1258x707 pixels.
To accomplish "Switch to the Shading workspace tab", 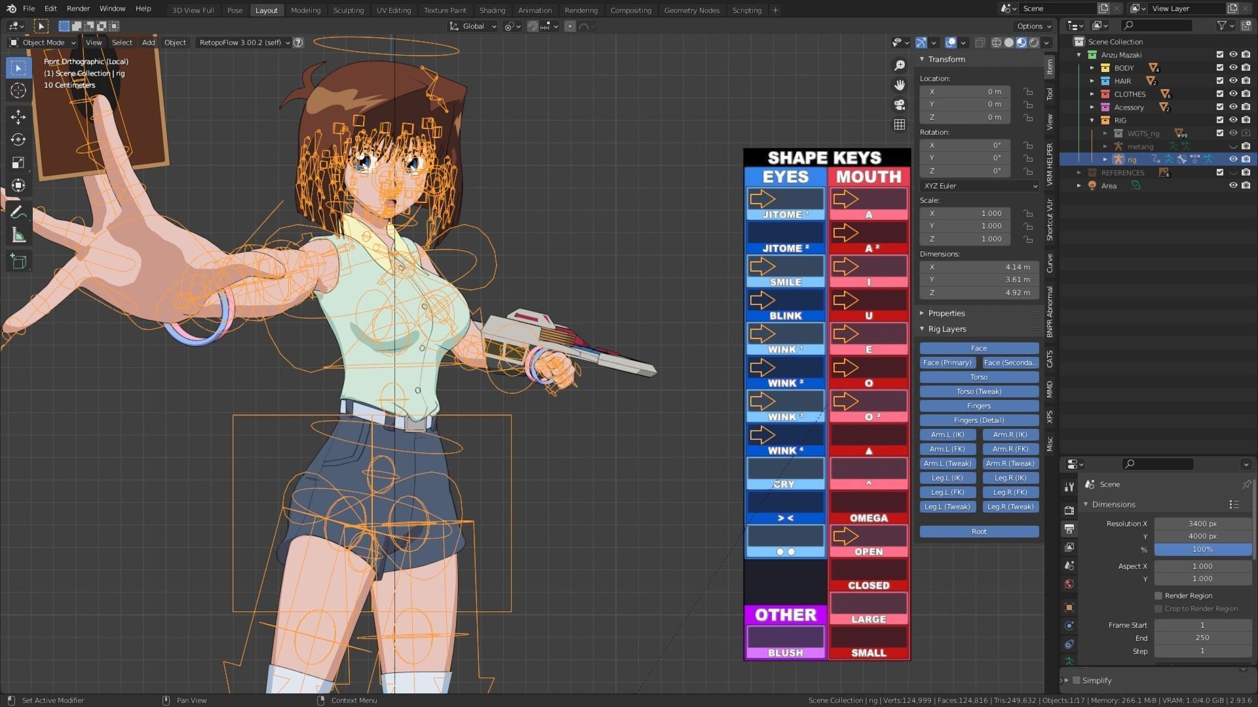I will (x=492, y=10).
